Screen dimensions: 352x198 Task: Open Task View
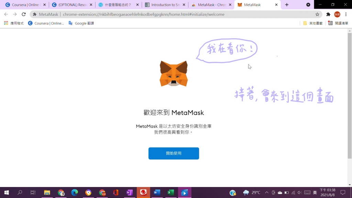coord(33,192)
